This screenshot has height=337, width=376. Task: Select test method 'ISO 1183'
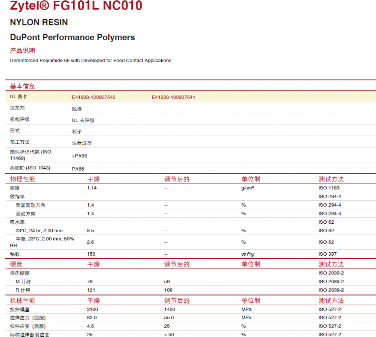pos(329,188)
